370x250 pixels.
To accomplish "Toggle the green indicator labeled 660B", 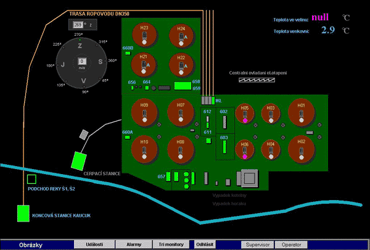I will (128, 54).
